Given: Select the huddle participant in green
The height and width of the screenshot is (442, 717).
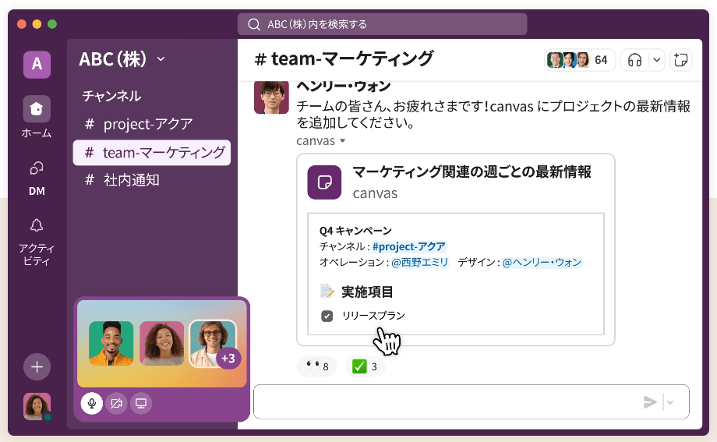Looking at the screenshot, I should click(111, 343).
